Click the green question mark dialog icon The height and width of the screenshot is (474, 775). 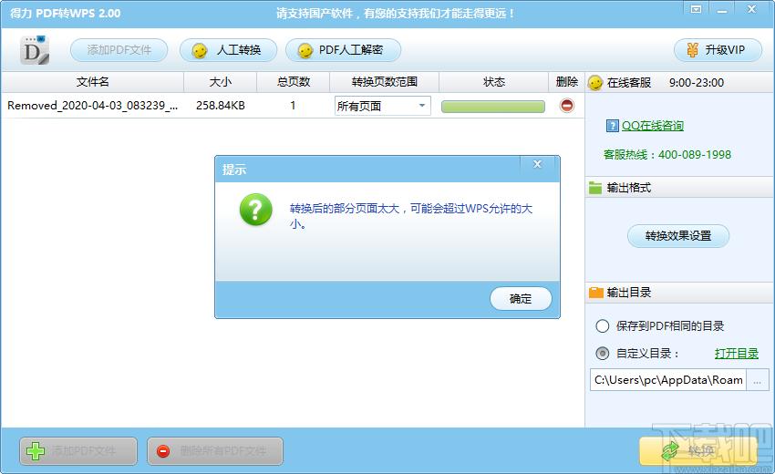pos(255,210)
